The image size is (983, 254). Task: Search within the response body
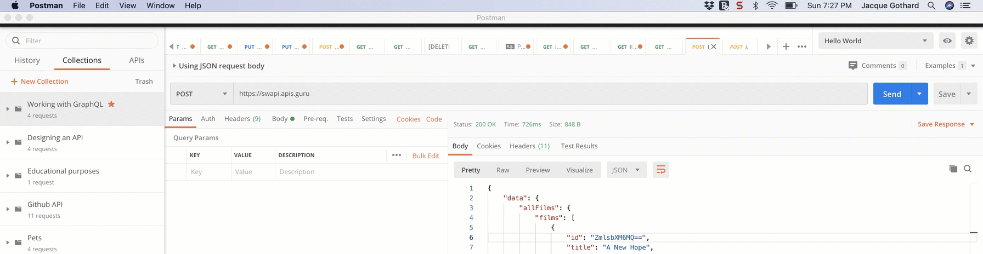coord(968,169)
